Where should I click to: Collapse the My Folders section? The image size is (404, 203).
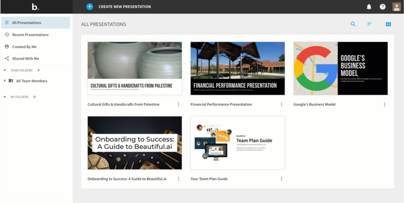click(x=5, y=97)
